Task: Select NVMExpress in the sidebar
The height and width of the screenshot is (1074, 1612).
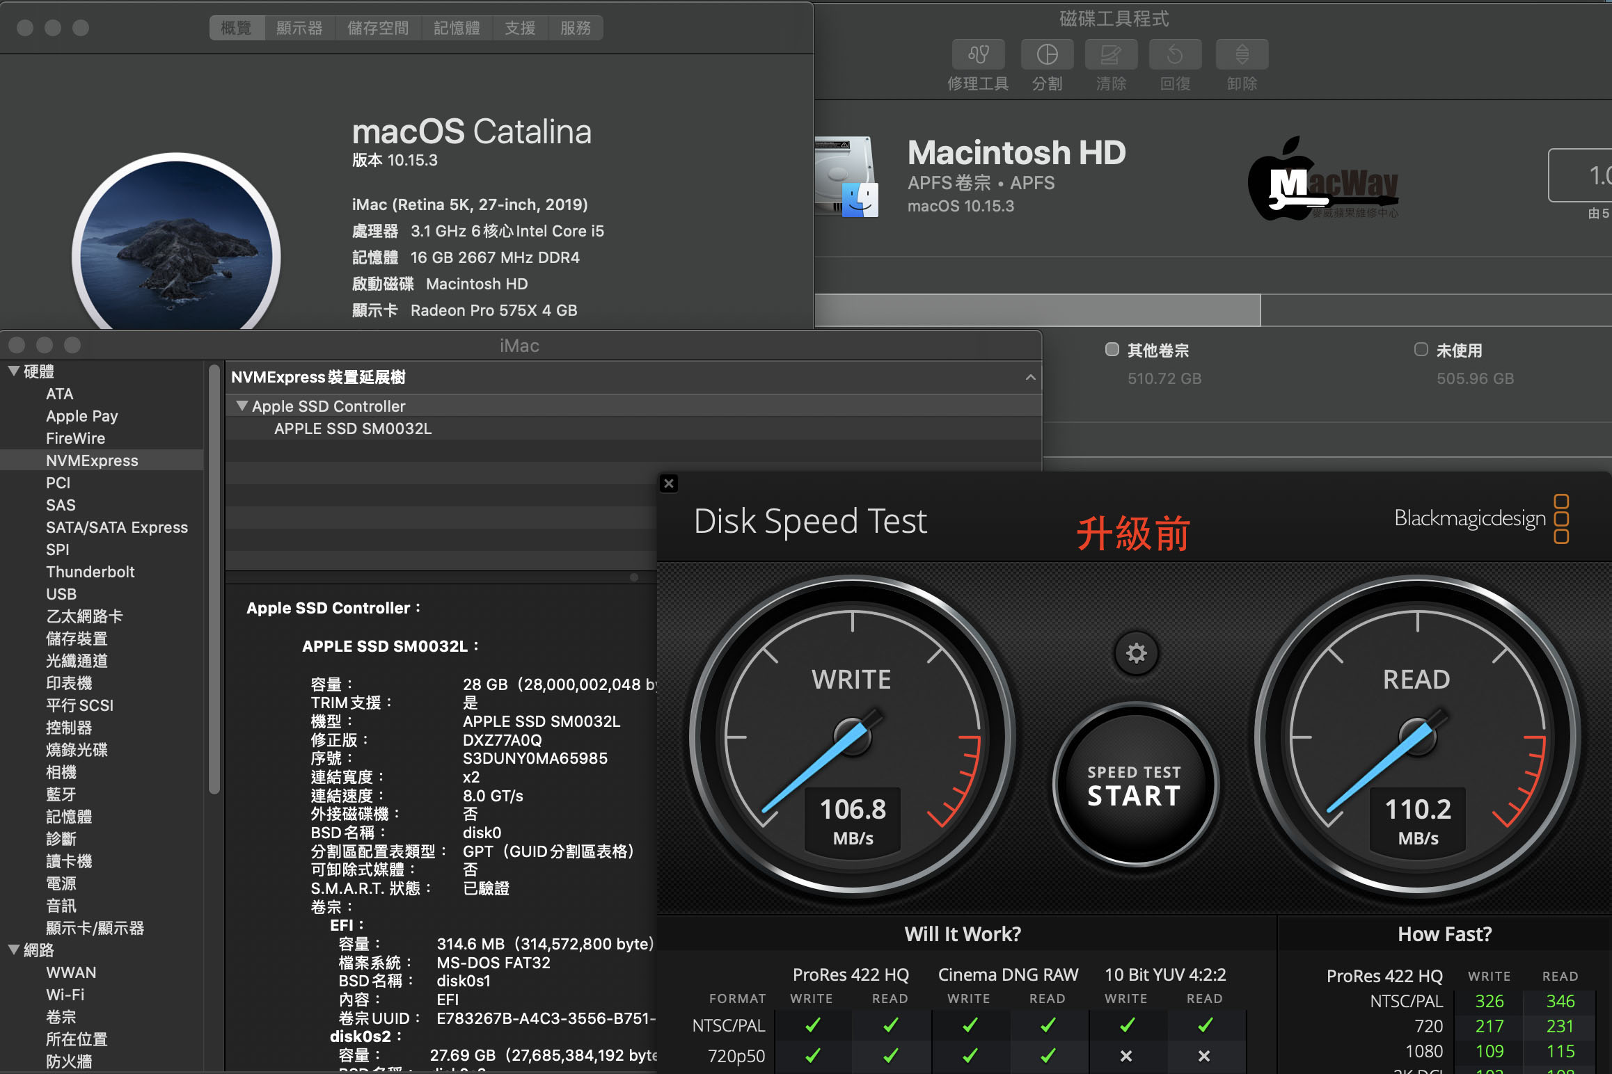Action: 102,460
